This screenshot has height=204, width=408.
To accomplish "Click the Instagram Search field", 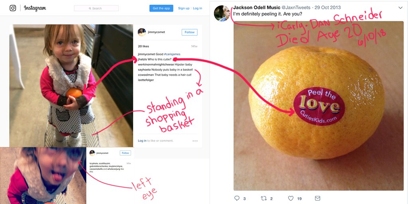I will click(x=96, y=8).
